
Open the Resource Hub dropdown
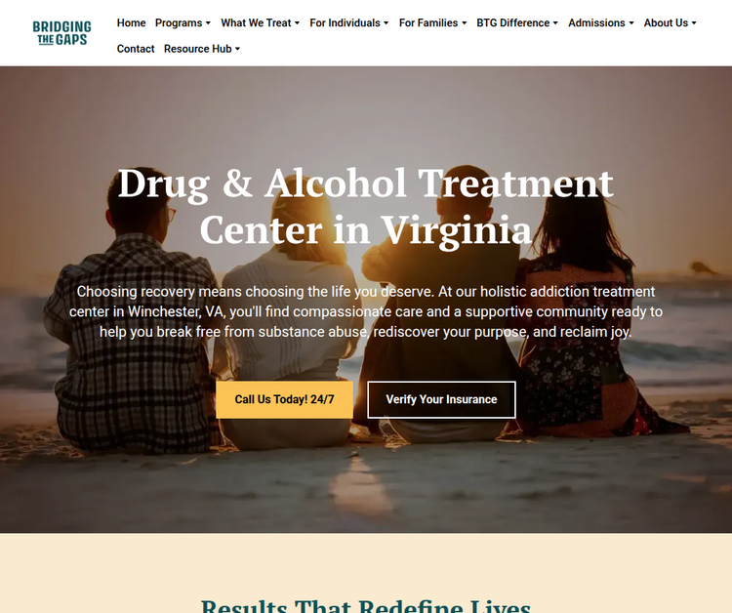(x=202, y=49)
